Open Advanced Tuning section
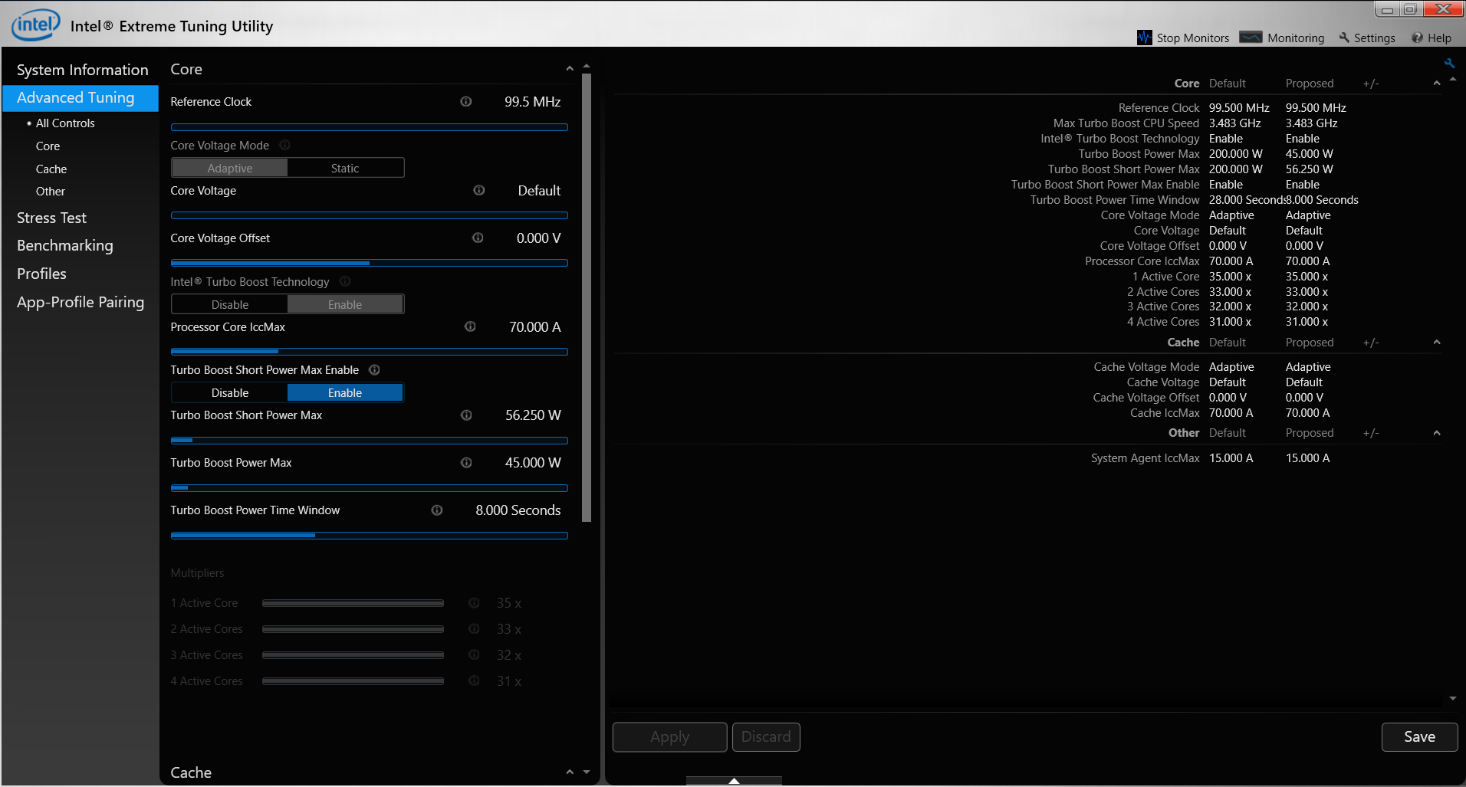The image size is (1466, 787). 81,98
